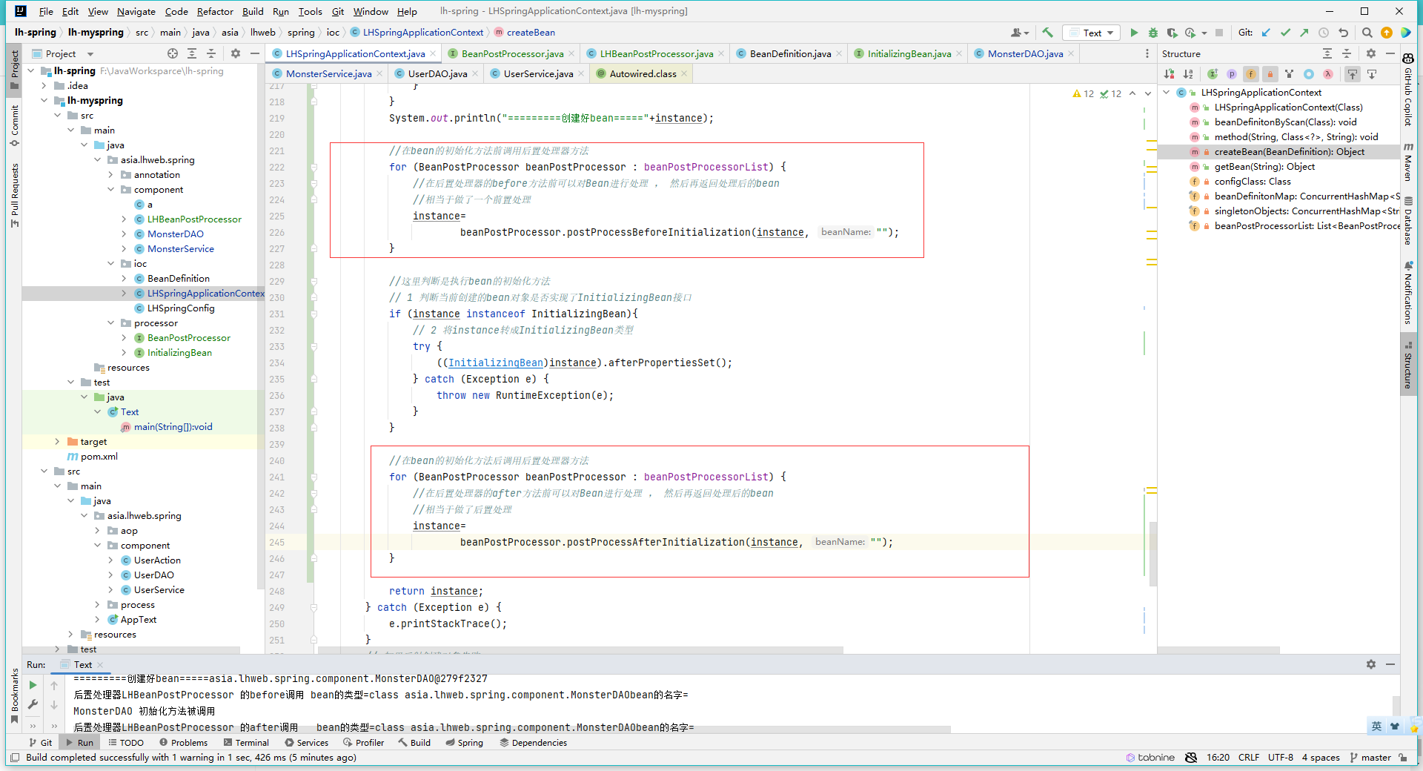Start debugging with the bug icon
The image size is (1423, 771).
1152,33
